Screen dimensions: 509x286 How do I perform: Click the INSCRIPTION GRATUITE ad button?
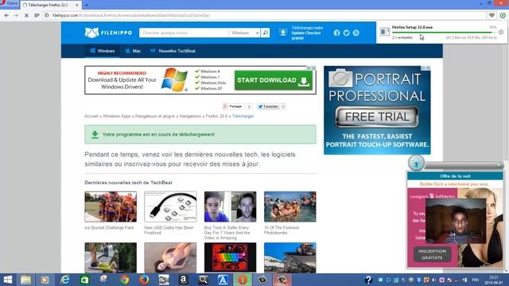pyautogui.click(x=432, y=254)
